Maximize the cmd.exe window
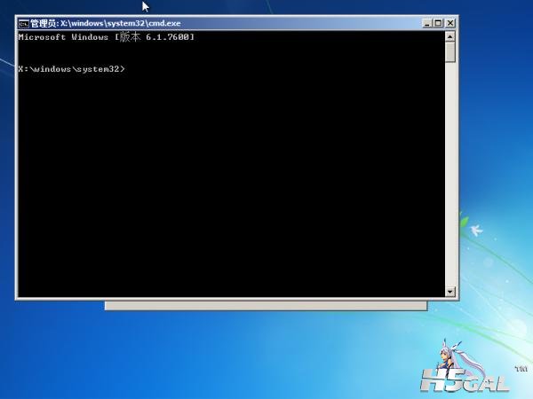533x399 pixels. (x=438, y=23)
